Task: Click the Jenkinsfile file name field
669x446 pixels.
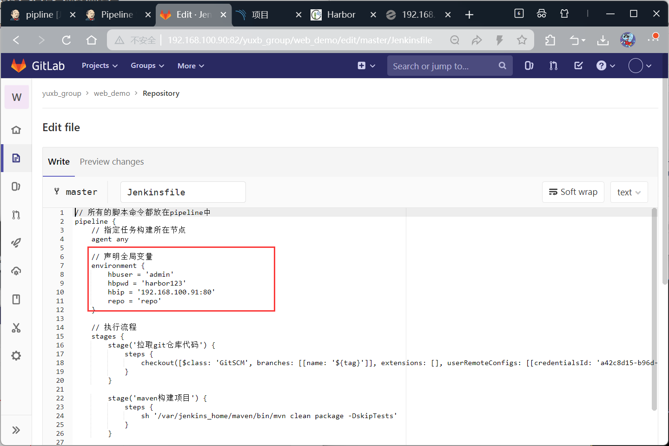Action: point(183,192)
